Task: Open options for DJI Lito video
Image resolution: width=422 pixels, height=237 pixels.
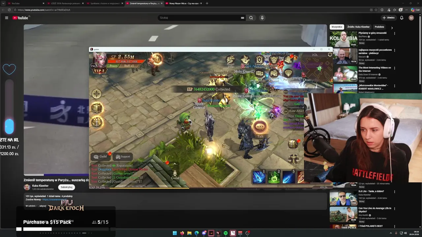Action: point(394,192)
